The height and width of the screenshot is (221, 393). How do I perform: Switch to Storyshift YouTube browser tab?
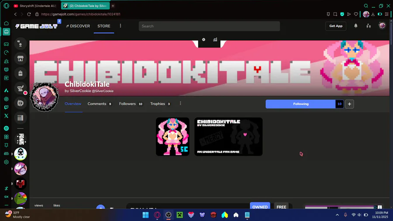point(35,6)
